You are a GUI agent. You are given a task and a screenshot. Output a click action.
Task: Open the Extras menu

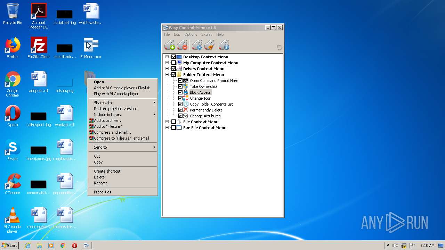207,34
